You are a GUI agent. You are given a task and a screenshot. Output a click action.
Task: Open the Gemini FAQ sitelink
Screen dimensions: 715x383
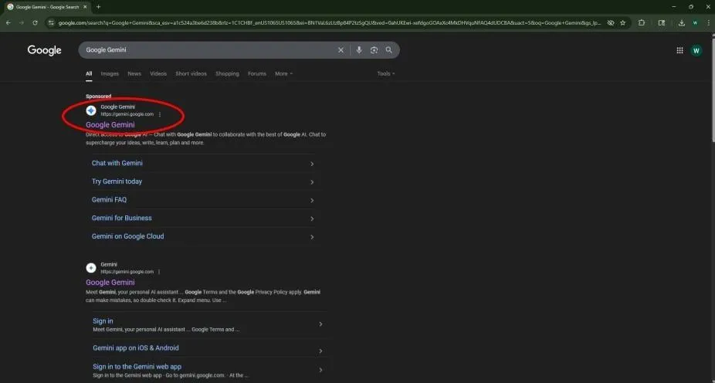(x=109, y=200)
